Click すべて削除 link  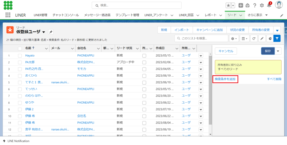click(274, 79)
